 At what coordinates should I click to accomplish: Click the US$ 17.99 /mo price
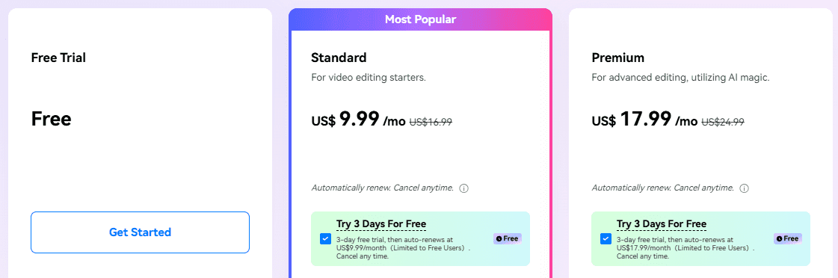[644, 120]
